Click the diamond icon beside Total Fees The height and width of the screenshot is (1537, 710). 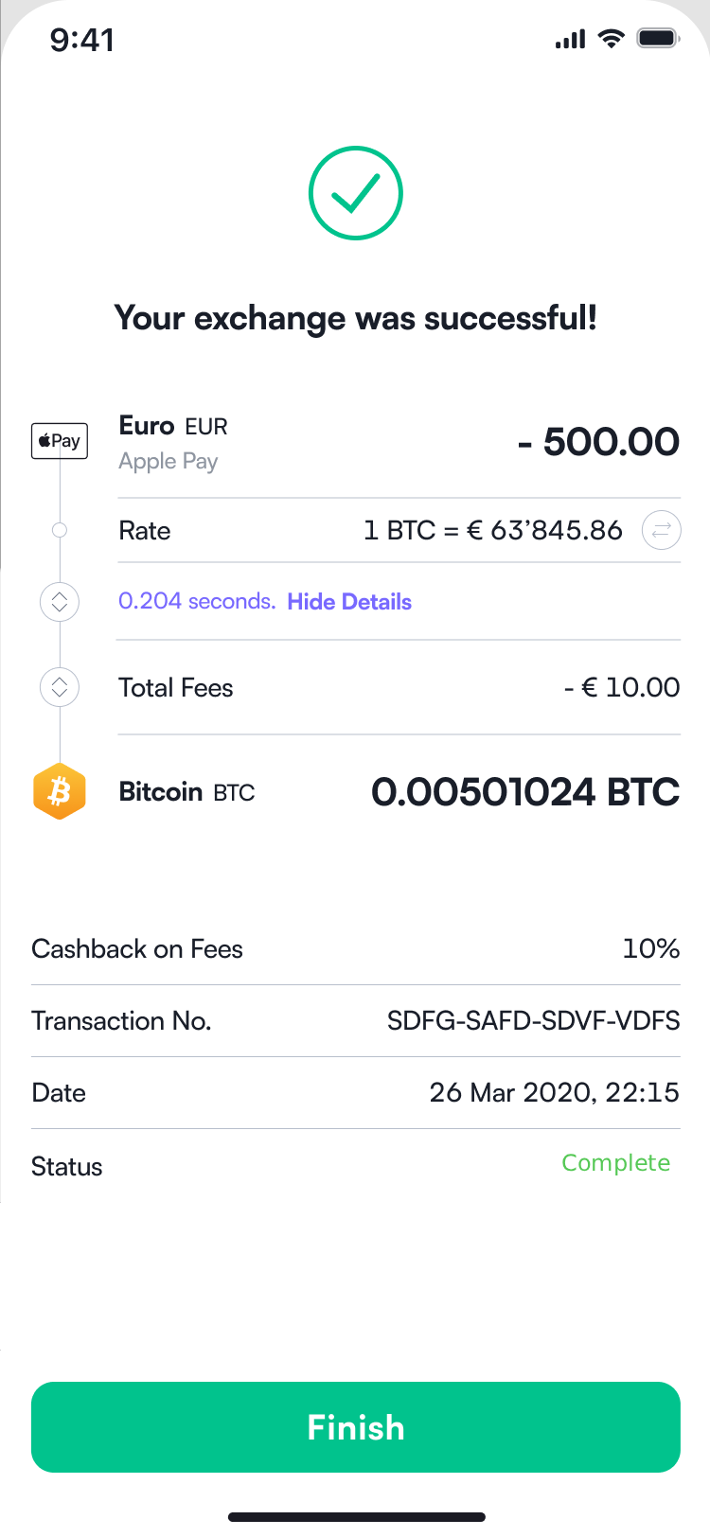click(60, 687)
